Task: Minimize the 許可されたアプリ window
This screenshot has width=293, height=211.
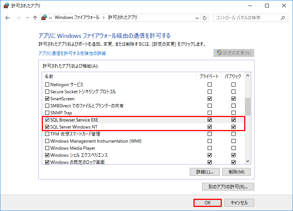Action: (250, 6)
